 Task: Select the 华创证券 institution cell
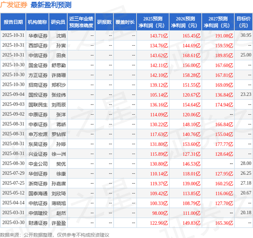(38, 174)
